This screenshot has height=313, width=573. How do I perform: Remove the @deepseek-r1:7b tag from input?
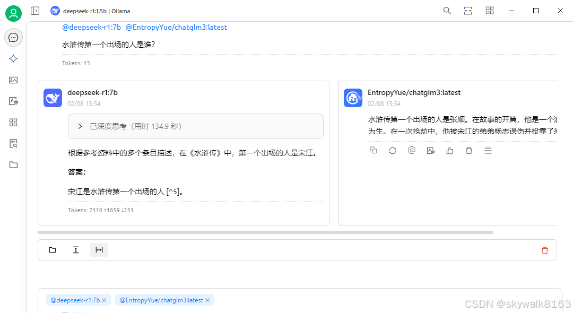tap(104, 300)
